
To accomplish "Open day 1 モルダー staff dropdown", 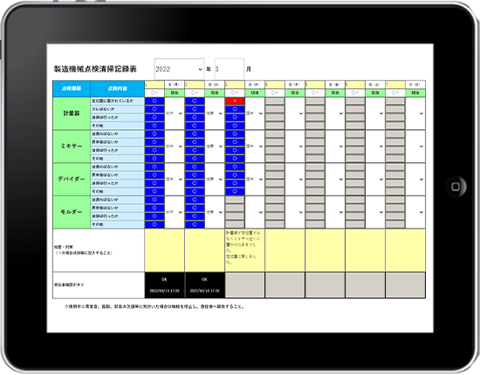I will pyautogui.click(x=175, y=212).
